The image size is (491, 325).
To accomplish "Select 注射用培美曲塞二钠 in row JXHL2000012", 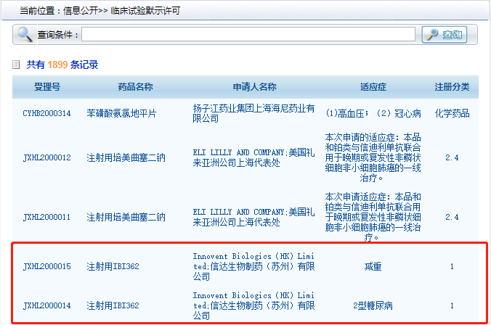I will pos(126,157).
